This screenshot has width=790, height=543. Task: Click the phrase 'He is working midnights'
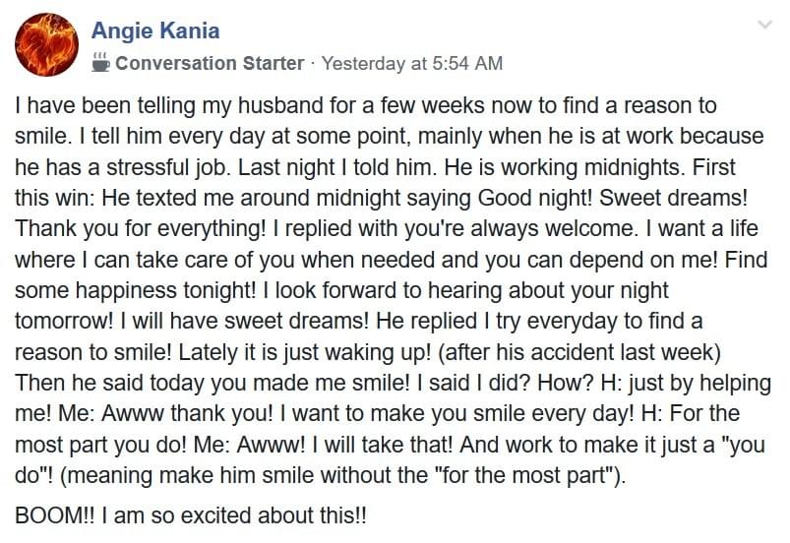pyautogui.click(x=565, y=167)
